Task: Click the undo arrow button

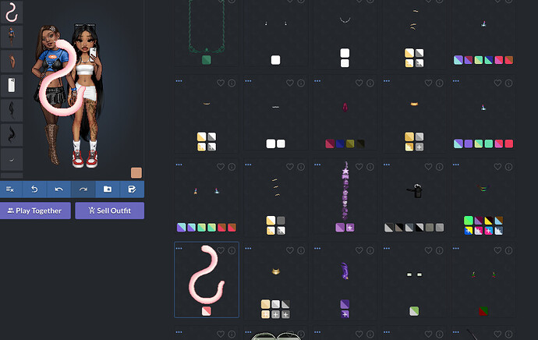Action: [x=59, y=189]
